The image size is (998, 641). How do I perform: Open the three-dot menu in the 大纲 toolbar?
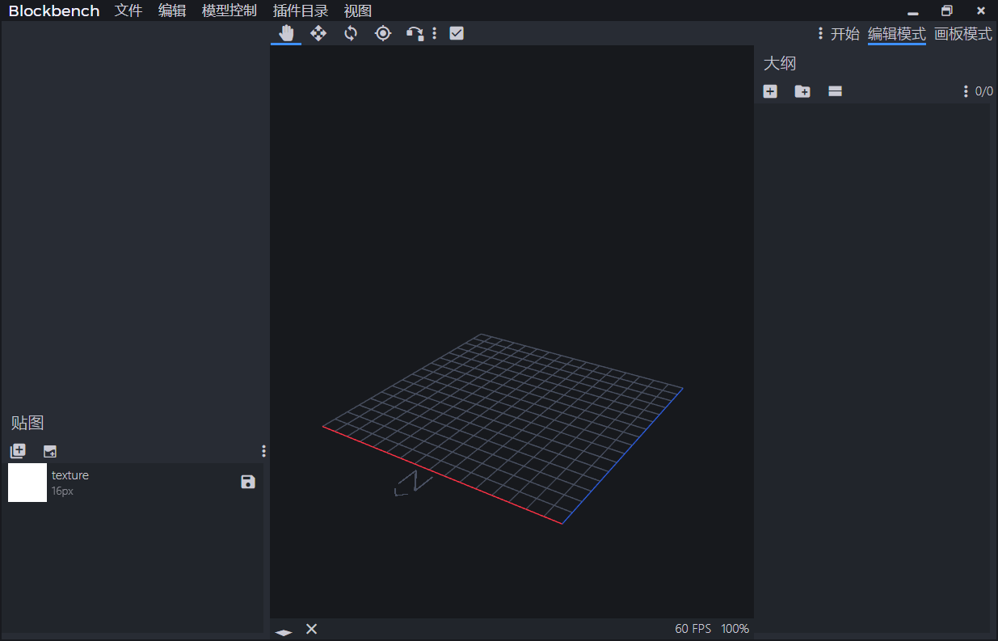click(x=966, y=91)
